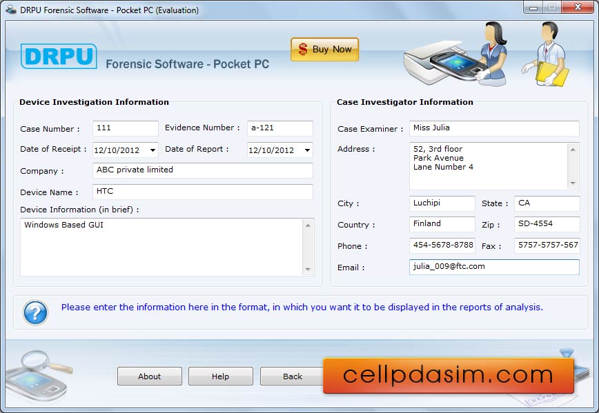This screenshot has height=413, width=599.
Task: Click Address box scrollbar down arrow
Action: 573,183
